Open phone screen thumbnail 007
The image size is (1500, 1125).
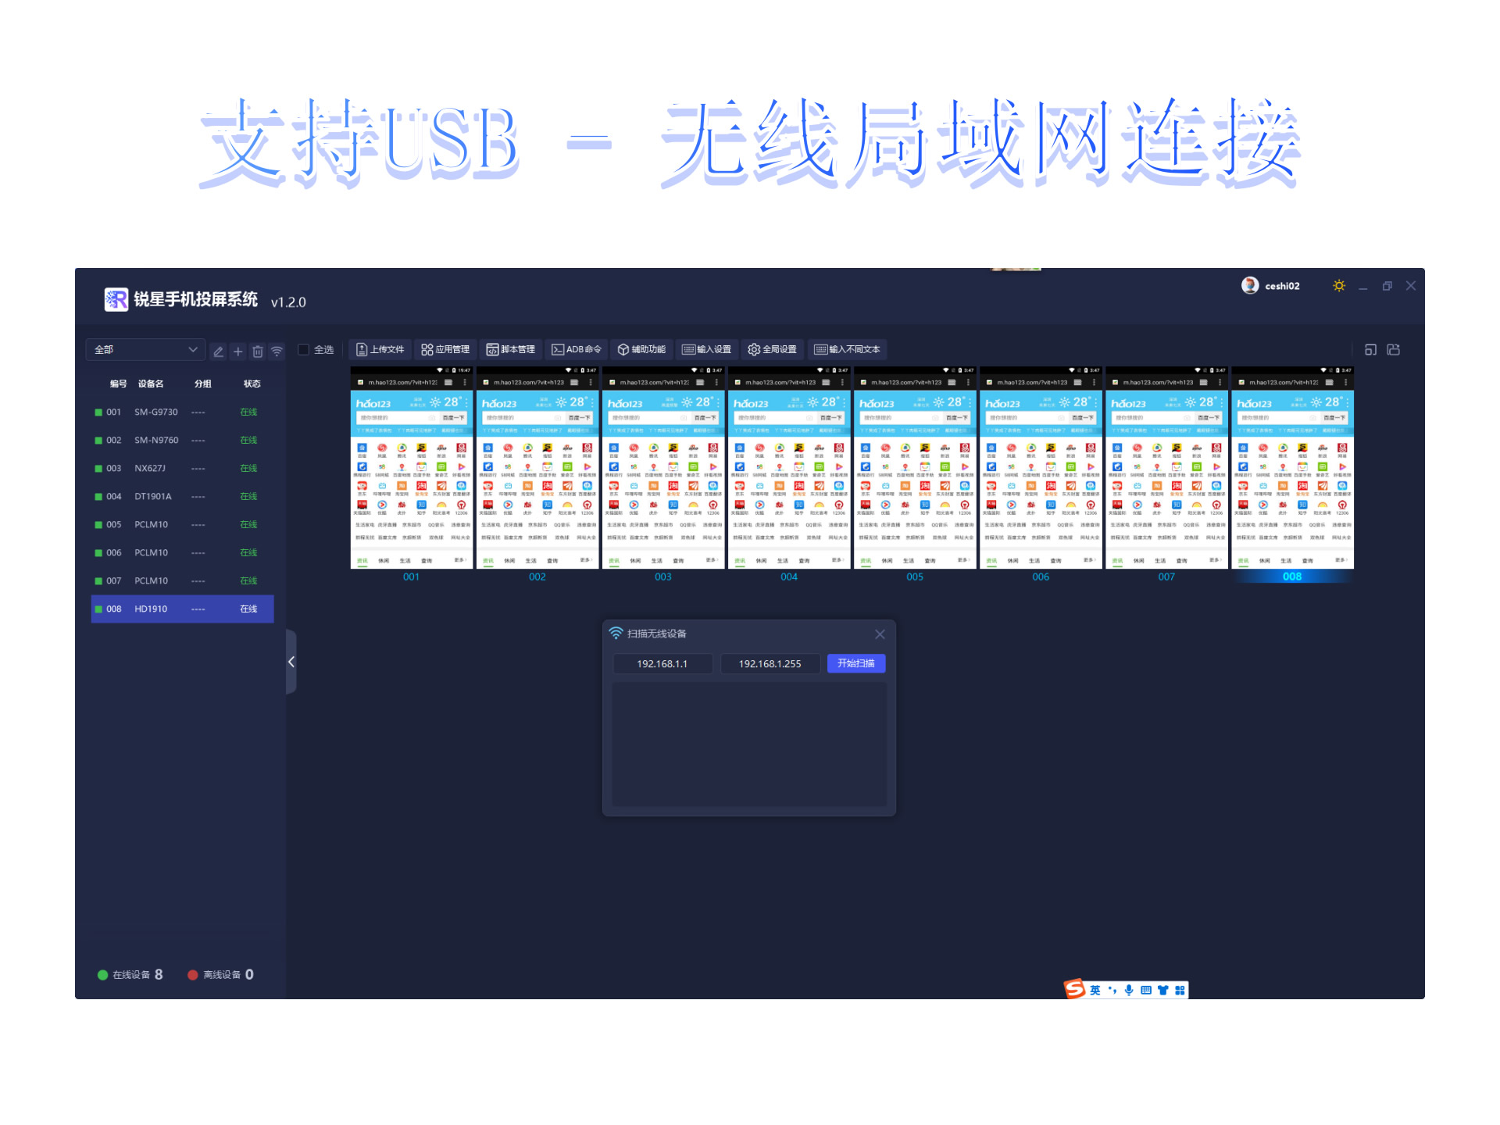coord(1166,467)
